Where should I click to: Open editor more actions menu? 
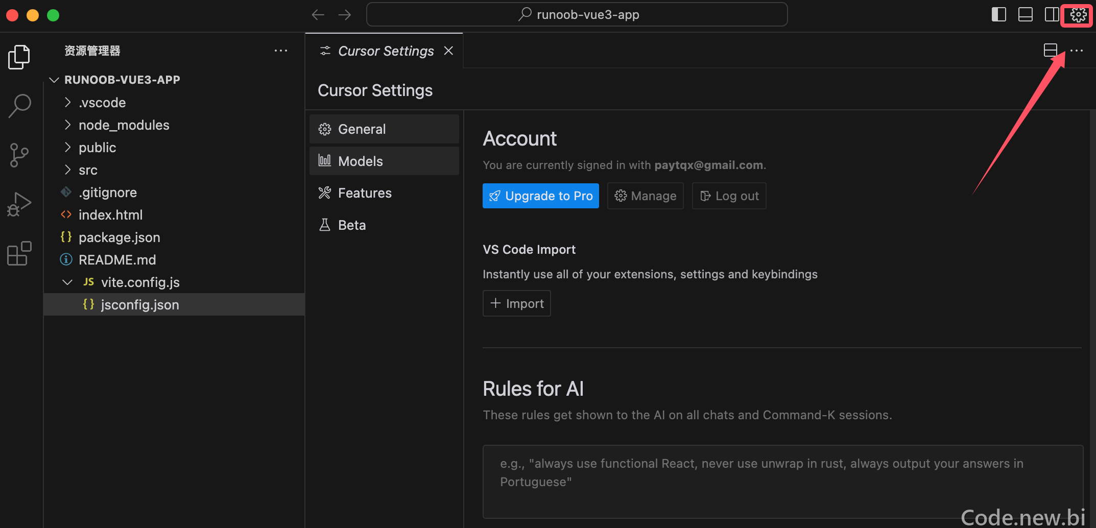point(1077,50)
